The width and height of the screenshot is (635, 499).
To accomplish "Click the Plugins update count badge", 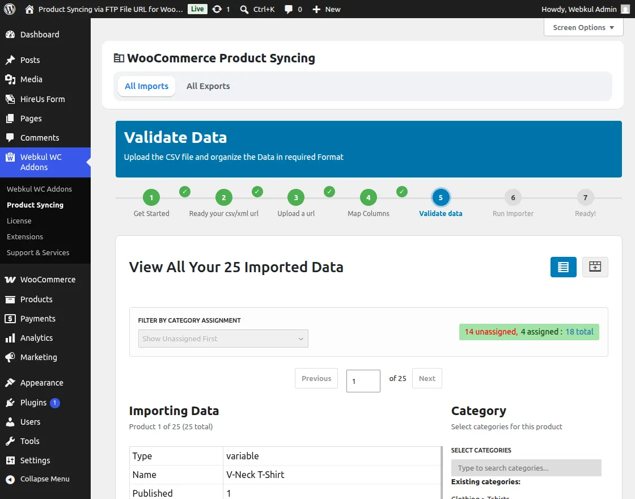I will pos(54,403).
